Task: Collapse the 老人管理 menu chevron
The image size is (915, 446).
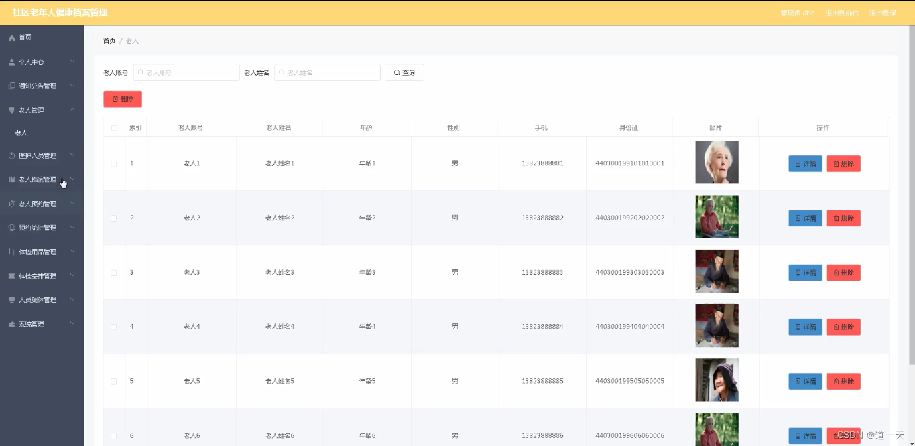Action: coord(72,110)
